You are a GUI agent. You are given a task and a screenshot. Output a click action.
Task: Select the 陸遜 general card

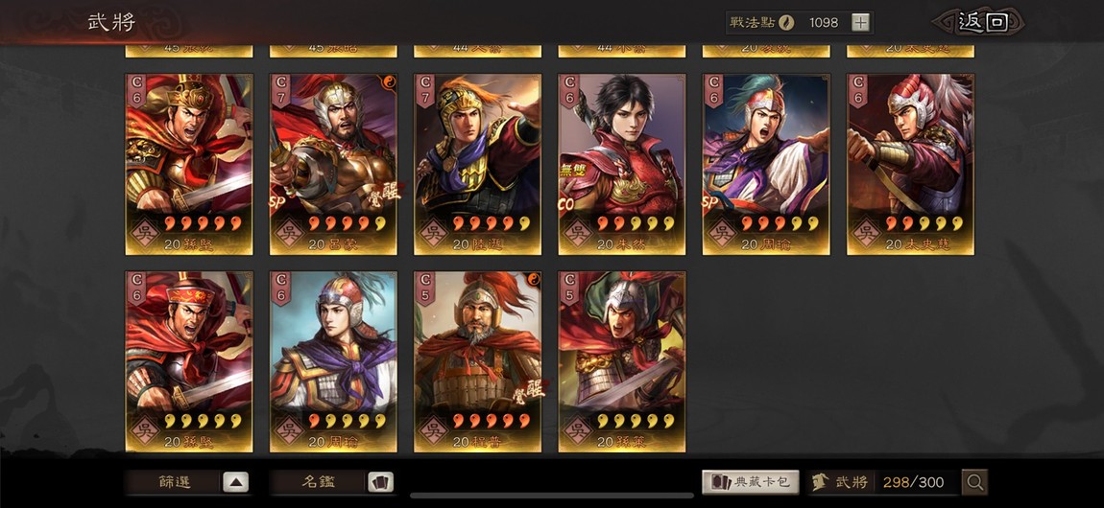(x=477, y=165)
